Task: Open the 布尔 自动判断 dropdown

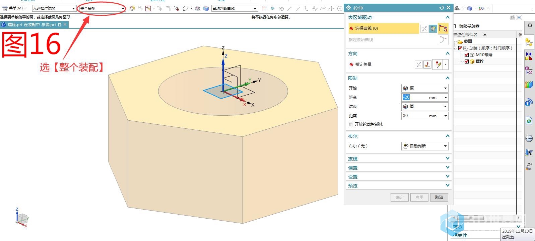Action: tap(425, 146)
